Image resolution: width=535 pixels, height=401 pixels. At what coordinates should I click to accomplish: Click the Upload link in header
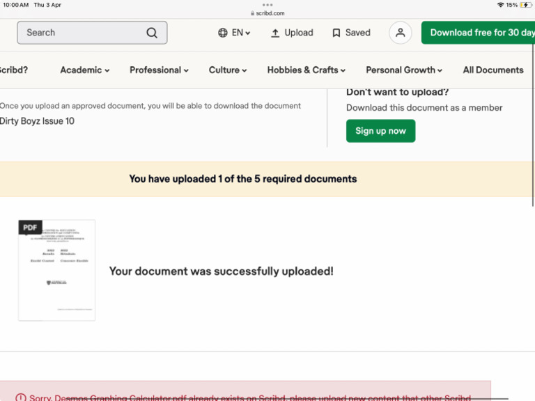pyautogui.click(x=292, y=33)
